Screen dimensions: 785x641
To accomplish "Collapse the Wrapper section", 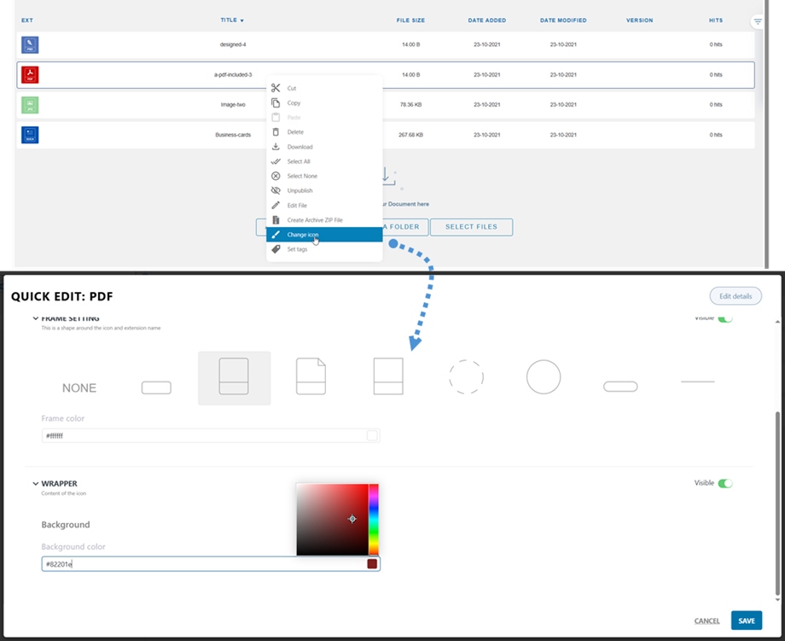I will pos(36,484).
